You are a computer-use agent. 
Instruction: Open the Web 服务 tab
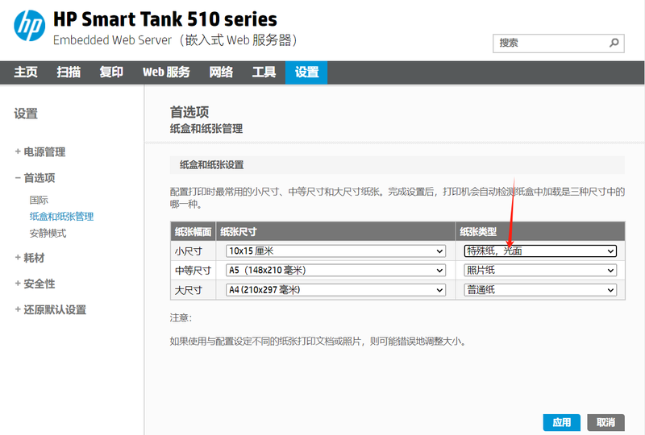tap(166, 72)
